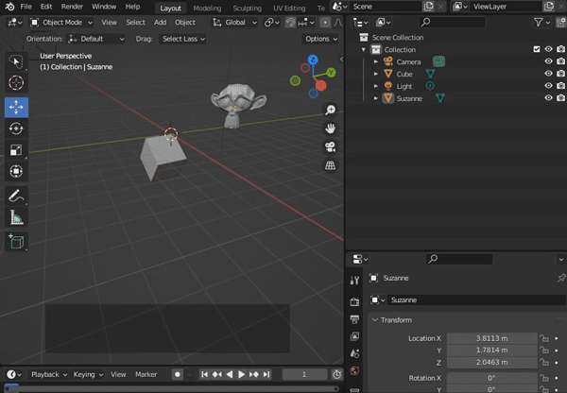
Task: Click the Location Z value field
Action: point(491,362)
